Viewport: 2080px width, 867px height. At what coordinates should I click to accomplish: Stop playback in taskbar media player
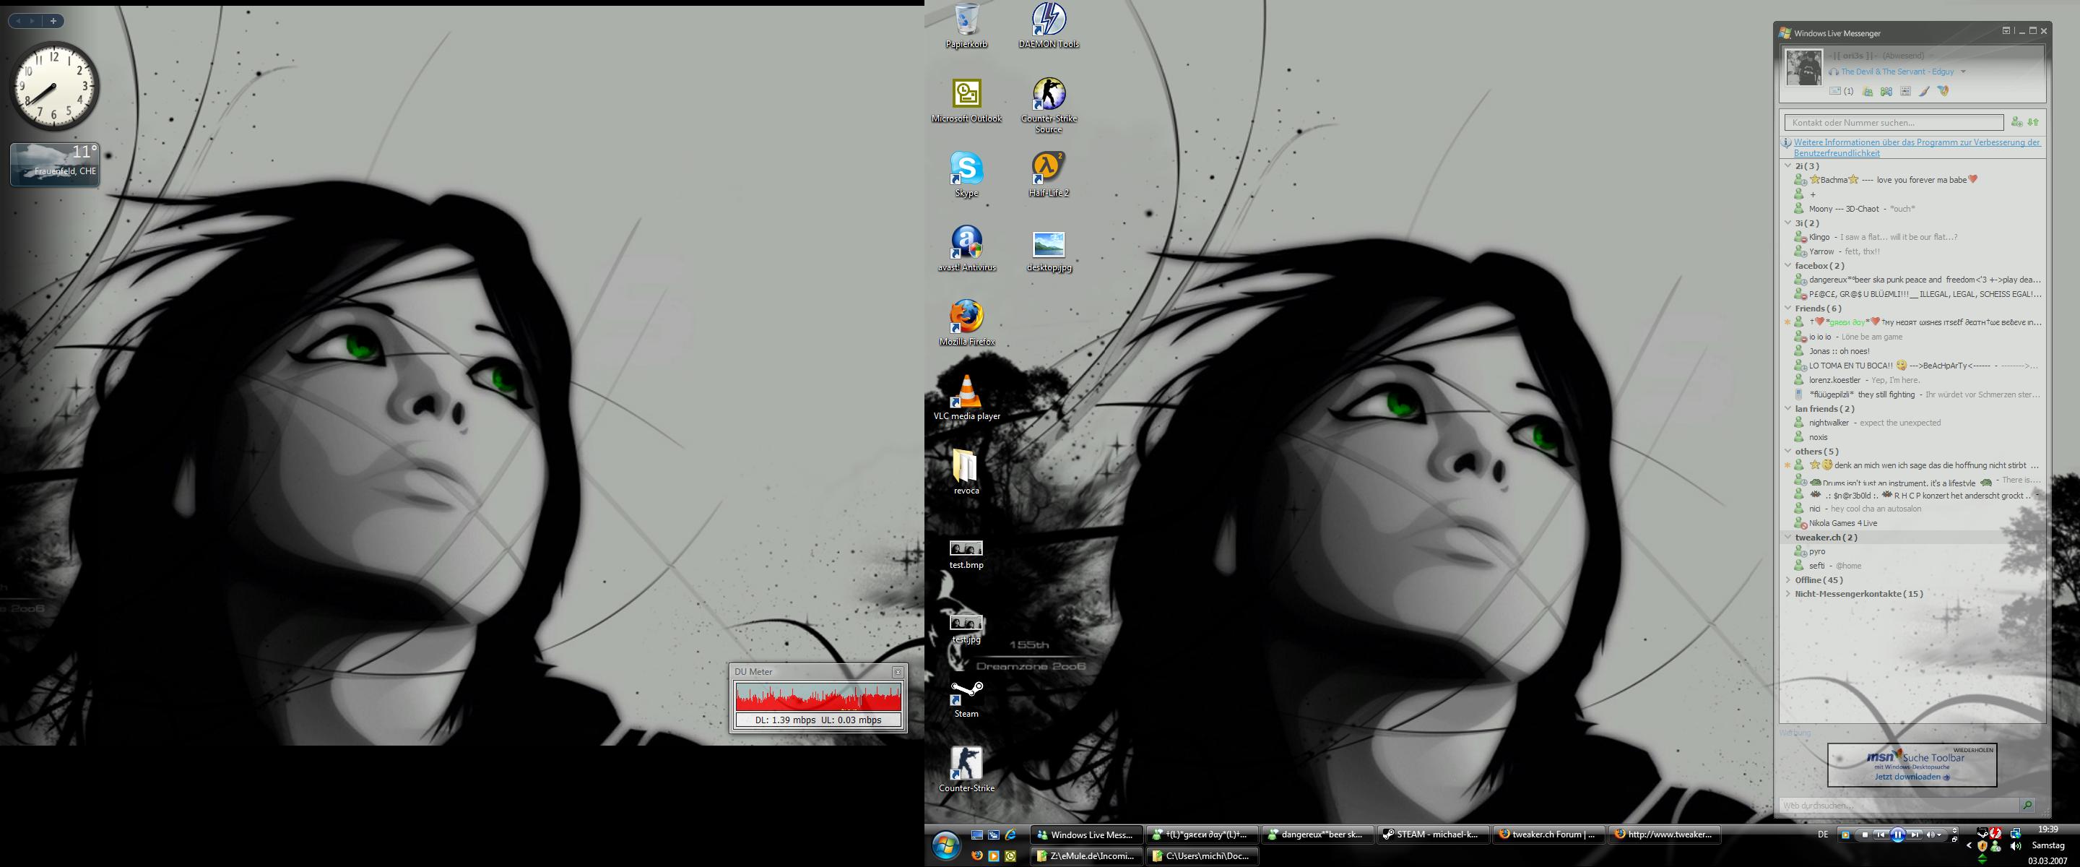click(x=1865, y=834)
